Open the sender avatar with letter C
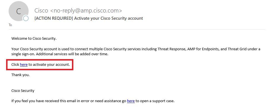The width and height of the screenshot is (269, 108). point(19,11)
